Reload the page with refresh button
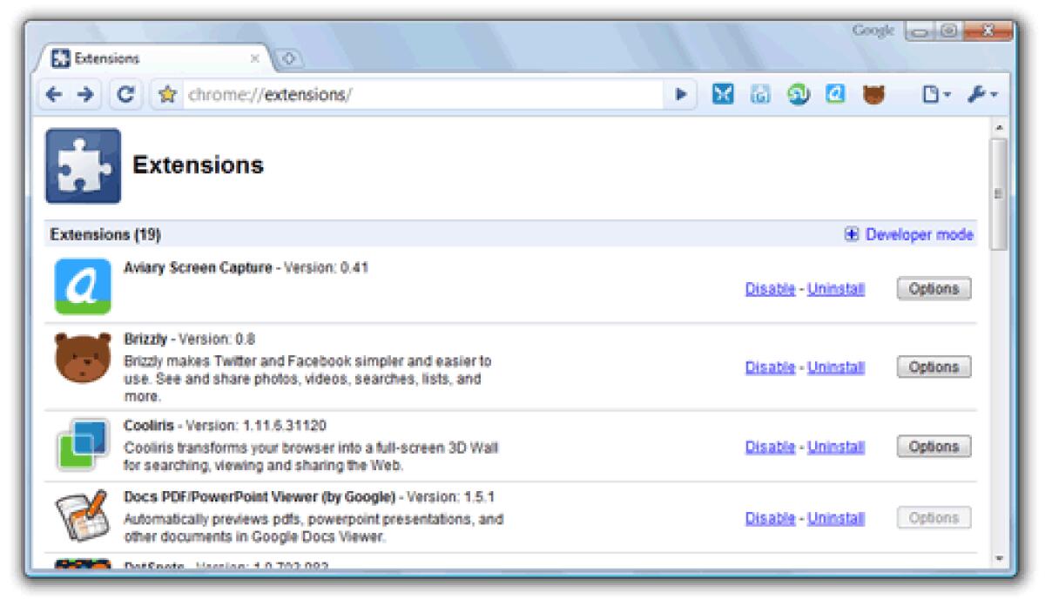 [125, 95]
